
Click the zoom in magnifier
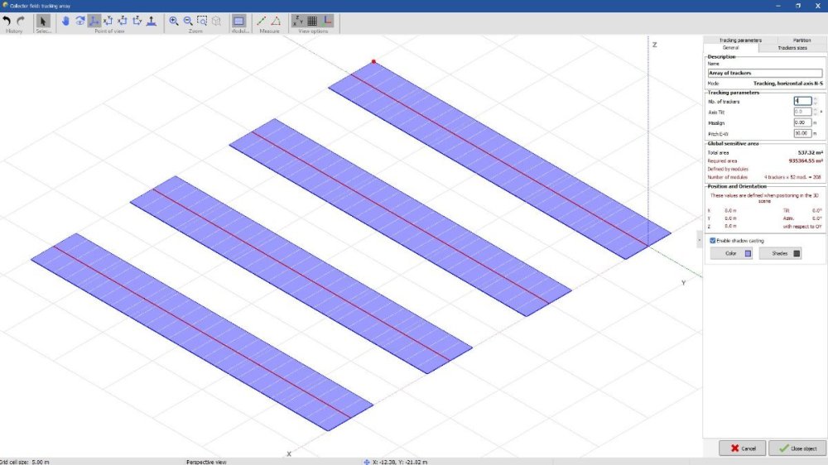[x=174, y=21]
